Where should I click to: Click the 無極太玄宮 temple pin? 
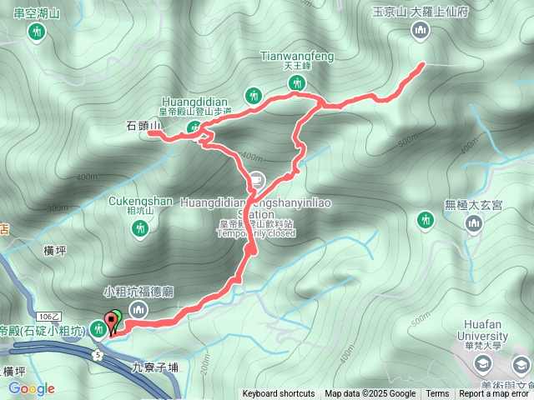[x=473, y=224]
